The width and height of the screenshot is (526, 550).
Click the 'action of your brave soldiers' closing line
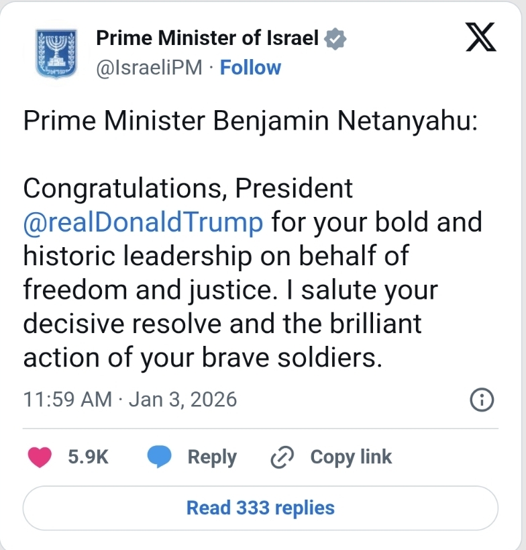(202, 358)
